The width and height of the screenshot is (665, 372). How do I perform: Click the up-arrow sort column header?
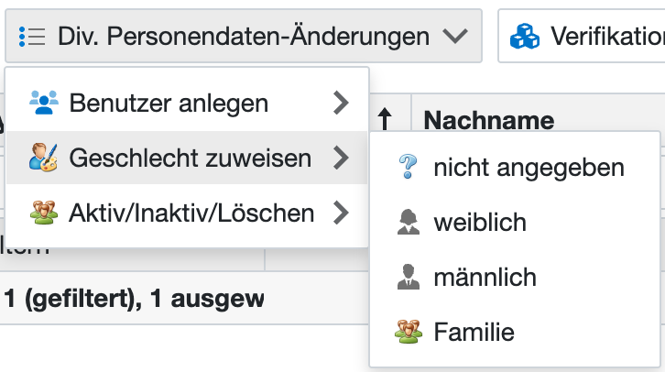point(385,119)
